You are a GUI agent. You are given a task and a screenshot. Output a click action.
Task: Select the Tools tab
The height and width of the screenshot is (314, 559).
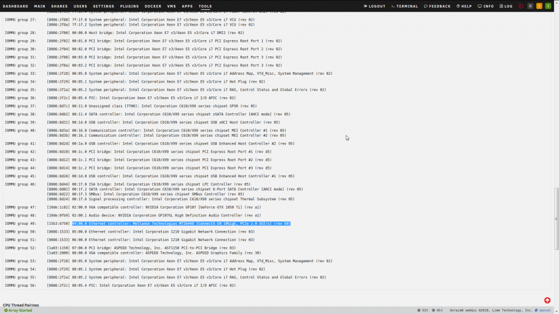(x=205, y=6)
